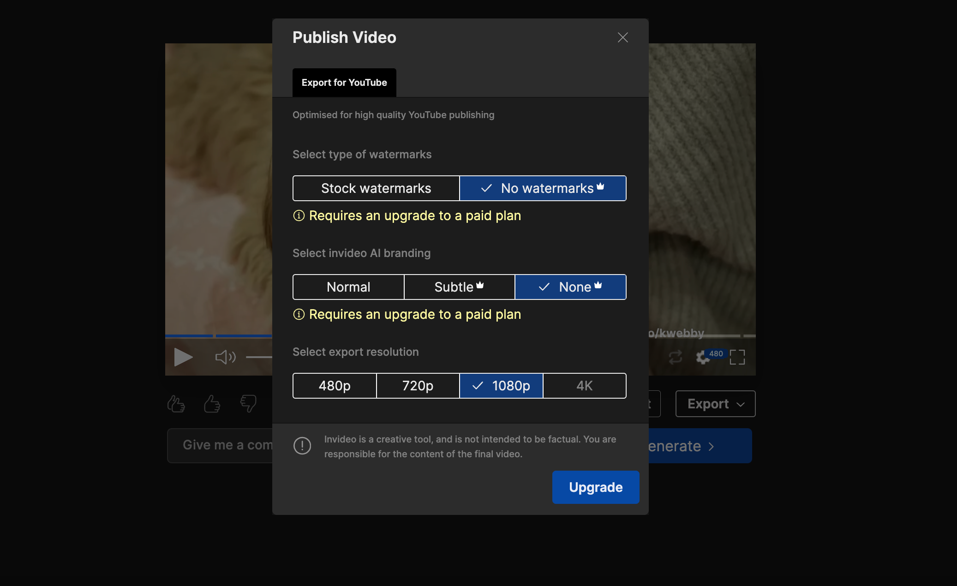Set export resolution to 480p
This screenshot has width=957, height=586.
(x=335, y=386)
